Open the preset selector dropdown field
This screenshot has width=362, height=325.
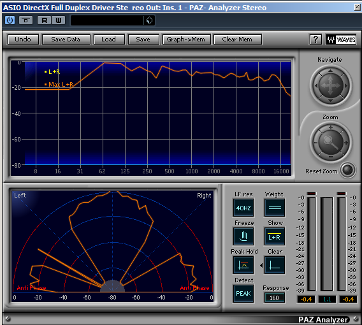click(107, 20)
